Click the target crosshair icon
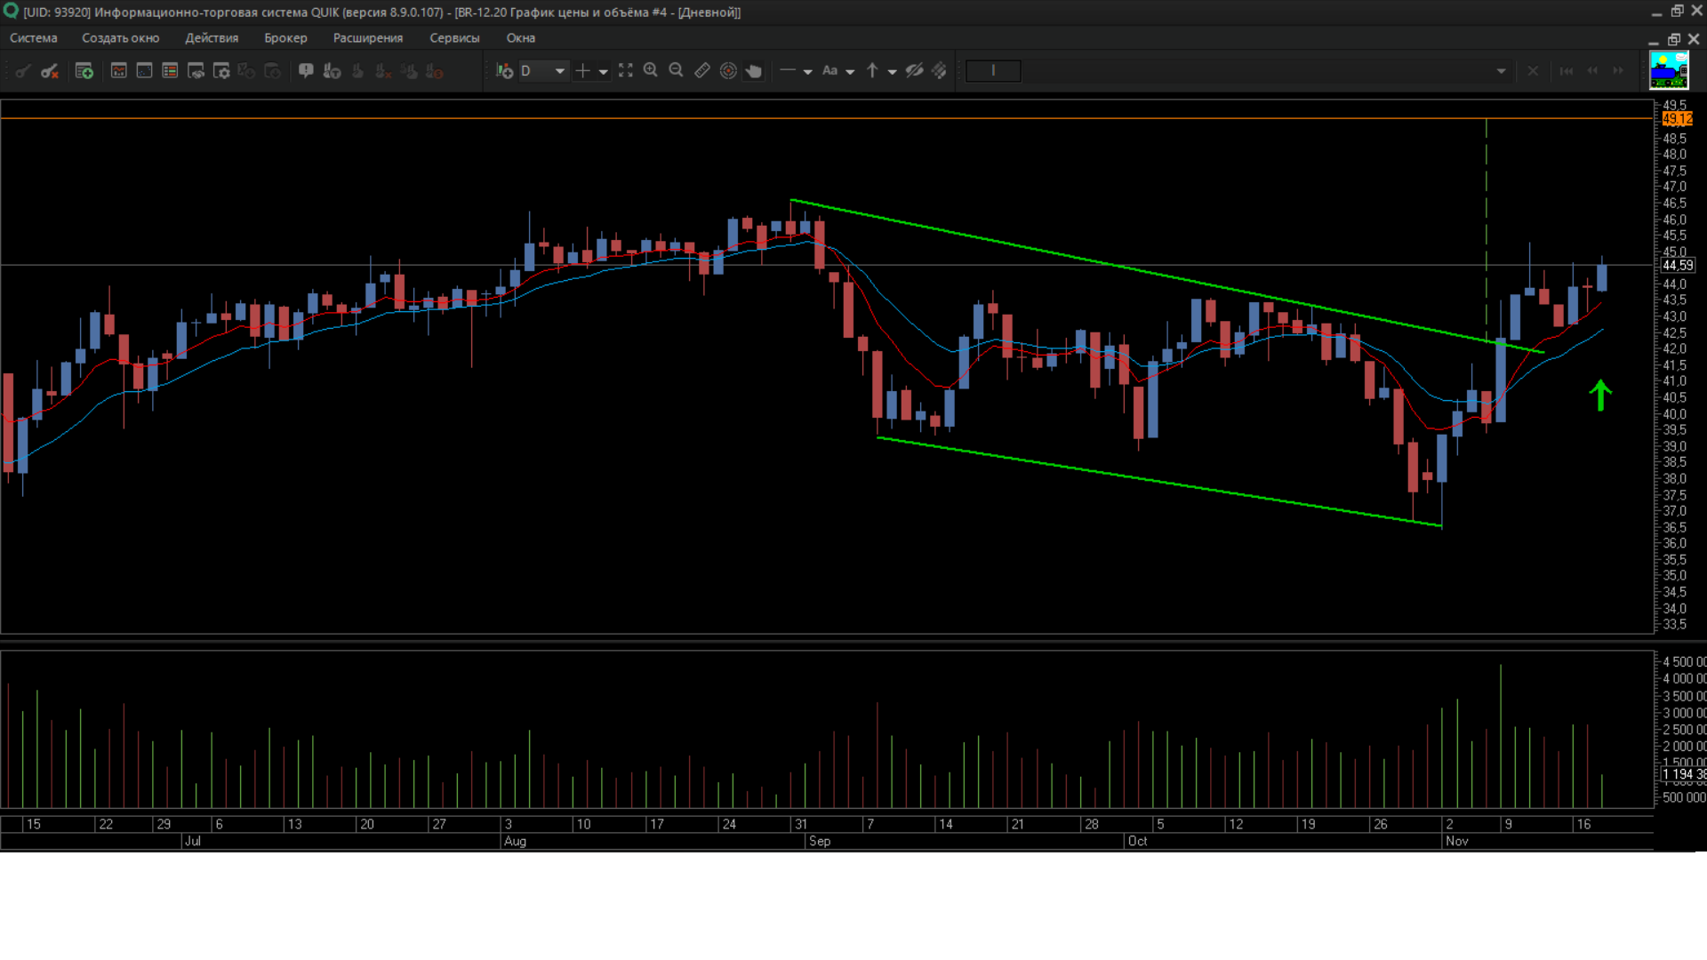1707x960 pixels. (728, 71)
